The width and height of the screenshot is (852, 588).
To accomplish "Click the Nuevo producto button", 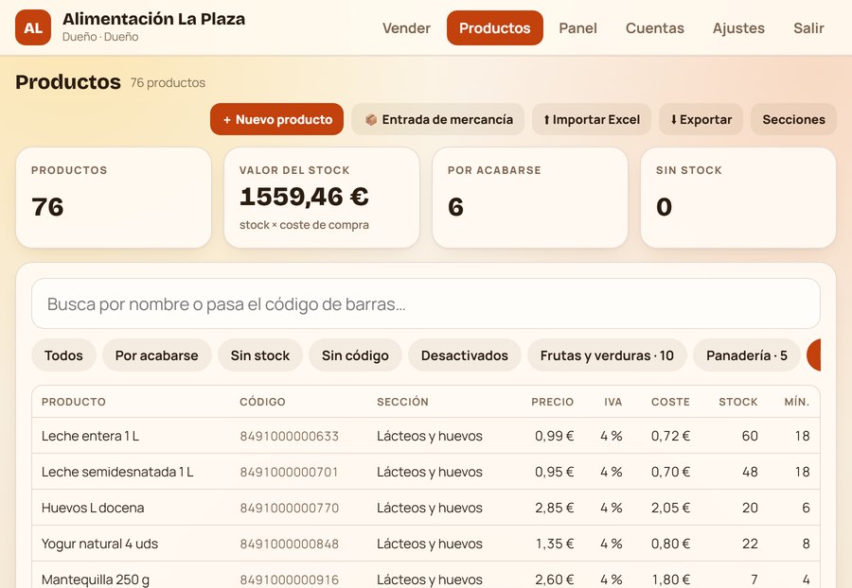I will pyautogui.click(x=277, y=119).
